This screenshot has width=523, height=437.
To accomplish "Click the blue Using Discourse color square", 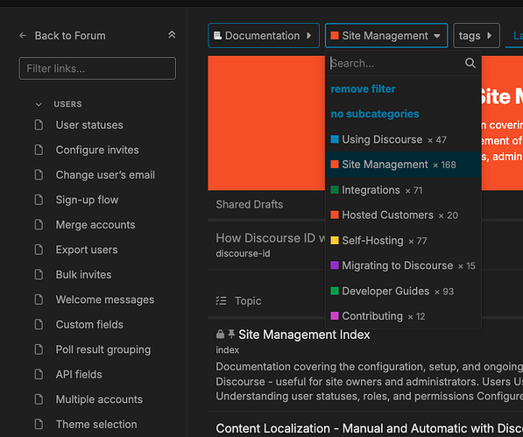I will pos(335,139).
